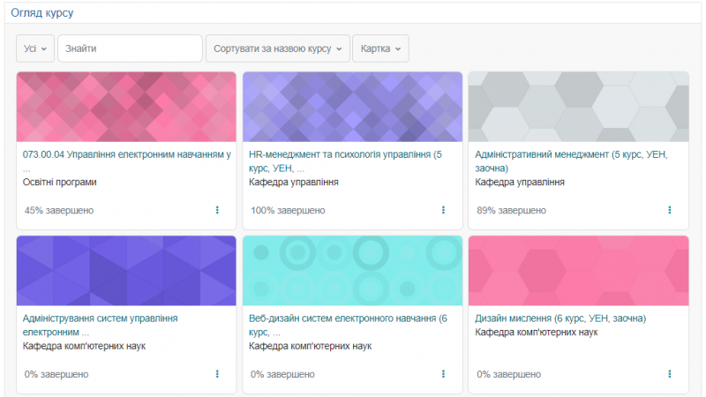Open three-dot menu for 073.00.04 course card
706x397 pixels.
(217, 210)
